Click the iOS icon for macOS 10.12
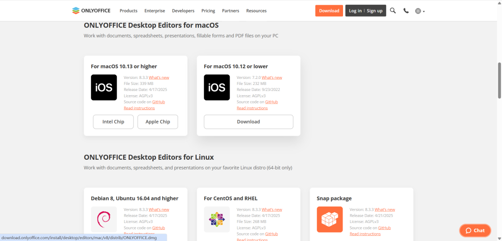 pyautogui.click(x=217, y=87)
